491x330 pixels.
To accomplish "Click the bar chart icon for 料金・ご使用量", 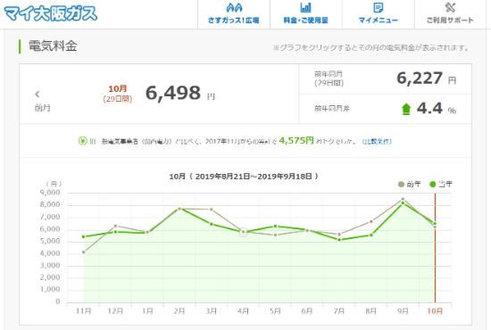I will 305,7.
